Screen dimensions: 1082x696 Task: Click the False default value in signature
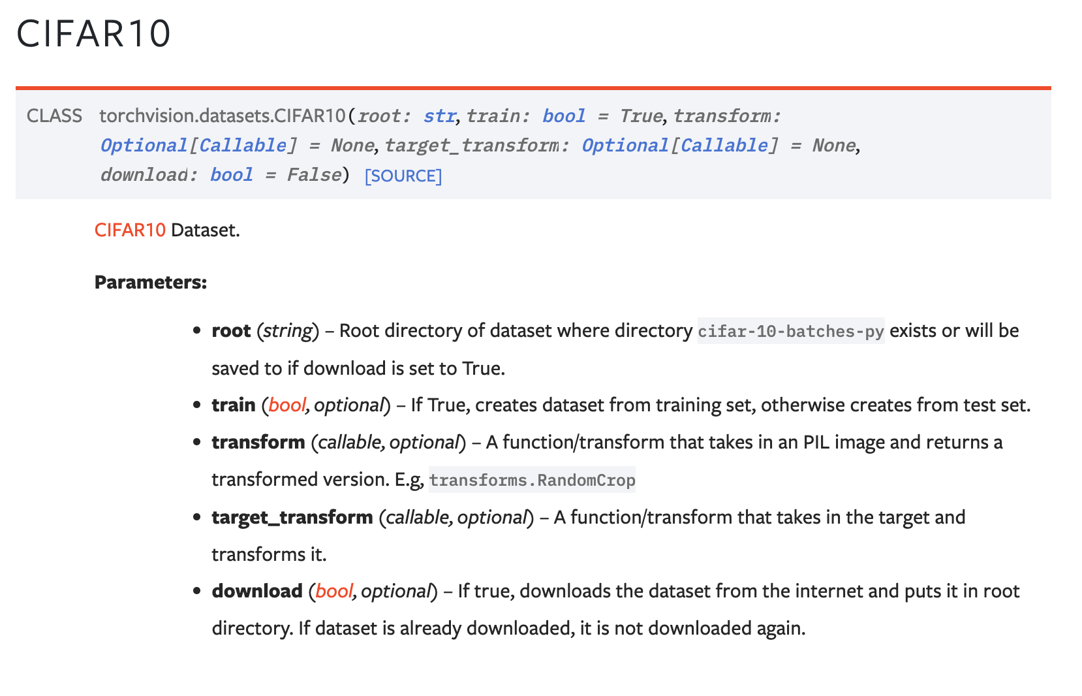(315, 174)
